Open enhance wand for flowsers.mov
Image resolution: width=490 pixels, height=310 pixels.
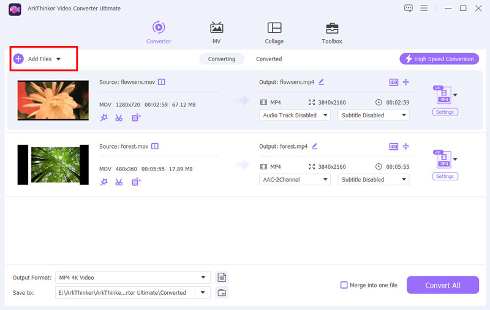pos(104,117)
